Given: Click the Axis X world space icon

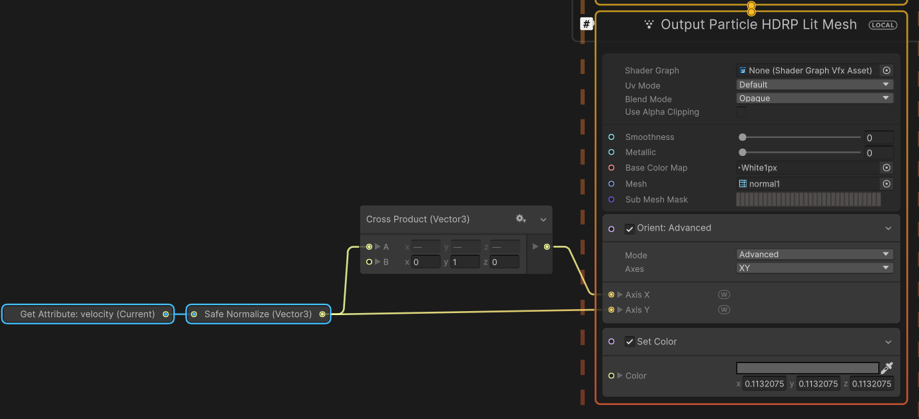Looking at the screenshot, I should [724, 294].
